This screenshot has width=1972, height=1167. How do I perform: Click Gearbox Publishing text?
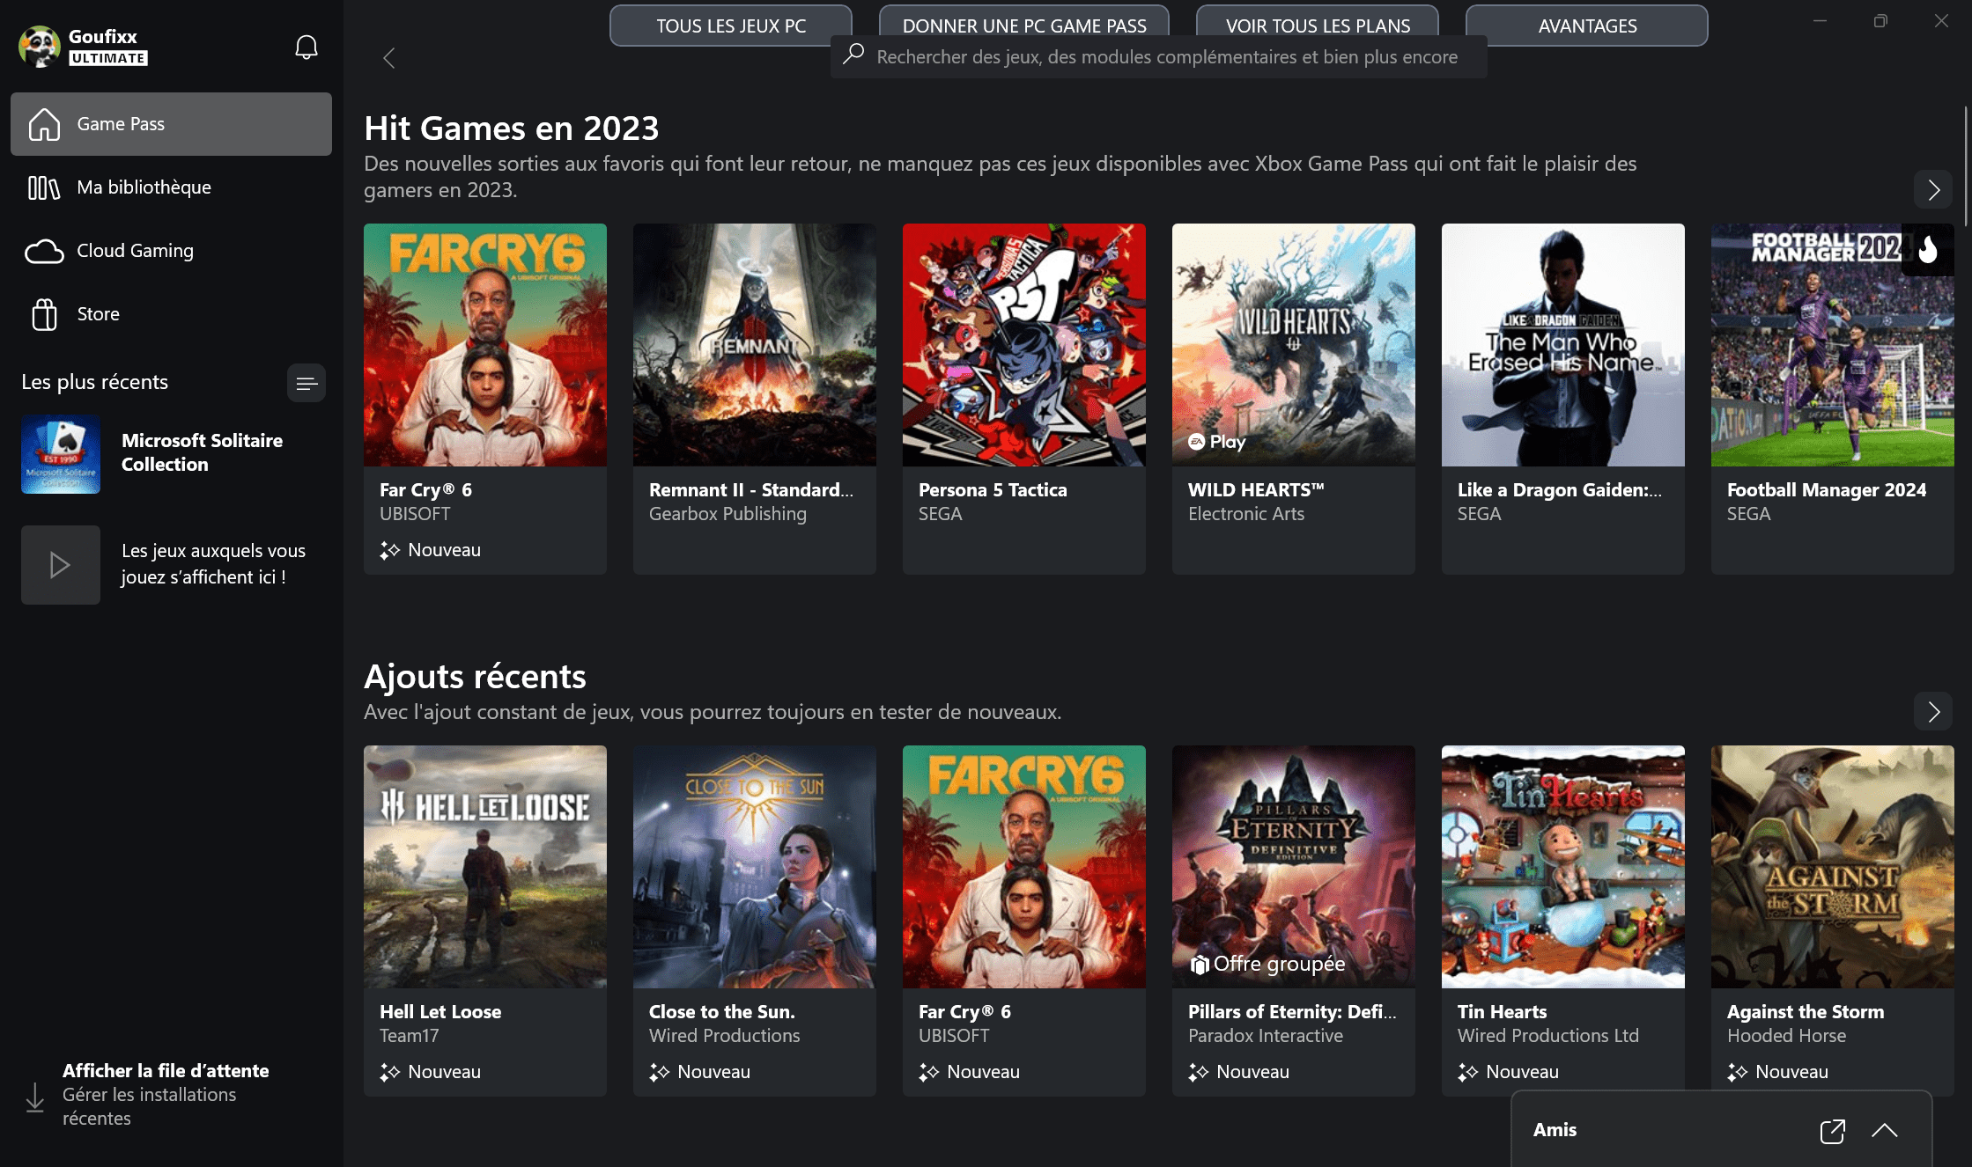pos(727,514)
